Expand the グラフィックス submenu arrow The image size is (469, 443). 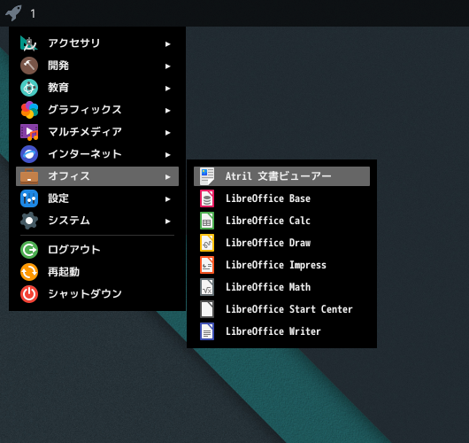[168, 111]
